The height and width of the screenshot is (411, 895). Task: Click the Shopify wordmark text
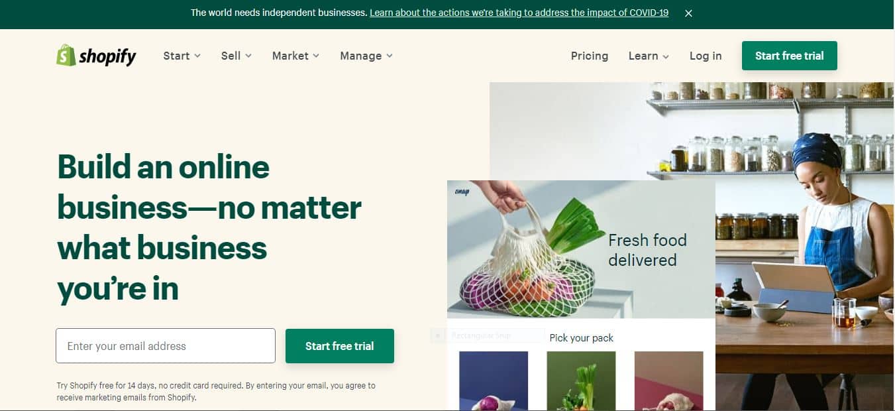[107, 56]
